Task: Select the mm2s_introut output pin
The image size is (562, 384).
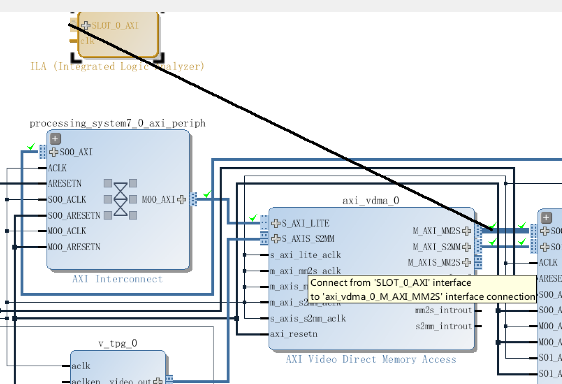Action: (x=444, y=310)
